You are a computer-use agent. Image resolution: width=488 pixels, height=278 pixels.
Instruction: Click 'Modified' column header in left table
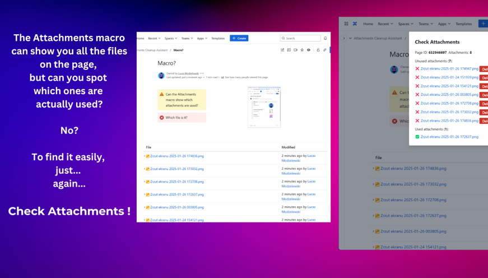click(x=288, y=147)
